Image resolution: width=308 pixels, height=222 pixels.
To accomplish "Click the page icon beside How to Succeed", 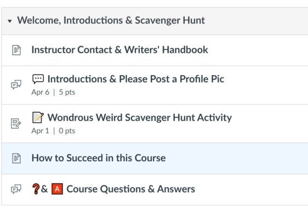I will (16, 158).
